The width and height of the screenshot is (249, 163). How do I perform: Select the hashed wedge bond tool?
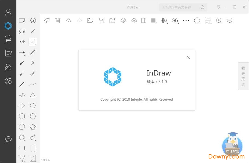[22, 74]
